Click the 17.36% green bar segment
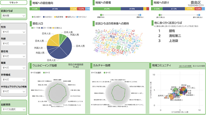 pyautogui.click(x=35, y=9)
